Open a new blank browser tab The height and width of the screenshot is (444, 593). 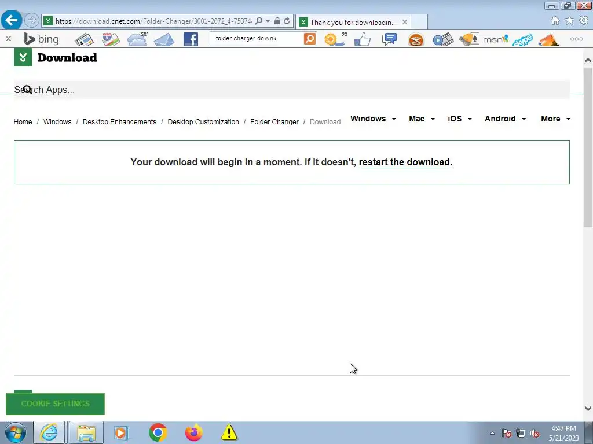(x=419, y=22)
